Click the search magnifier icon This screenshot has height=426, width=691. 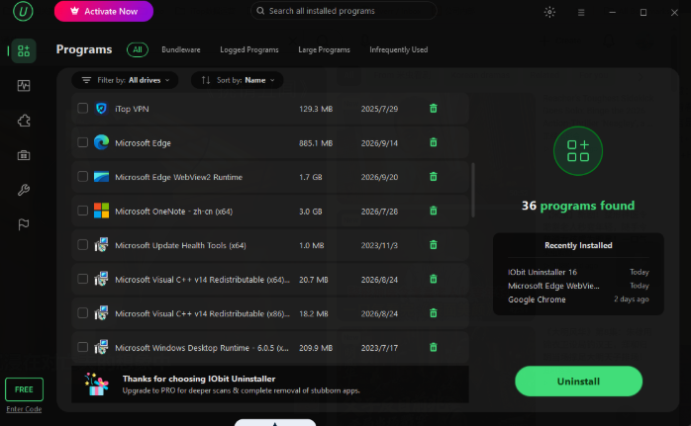pyautogui.click(x=260, y=11)
